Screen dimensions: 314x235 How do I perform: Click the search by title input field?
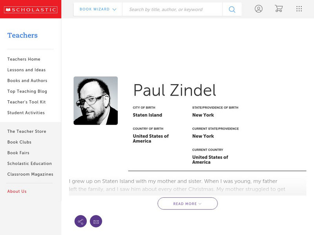(x=172, y=9)
